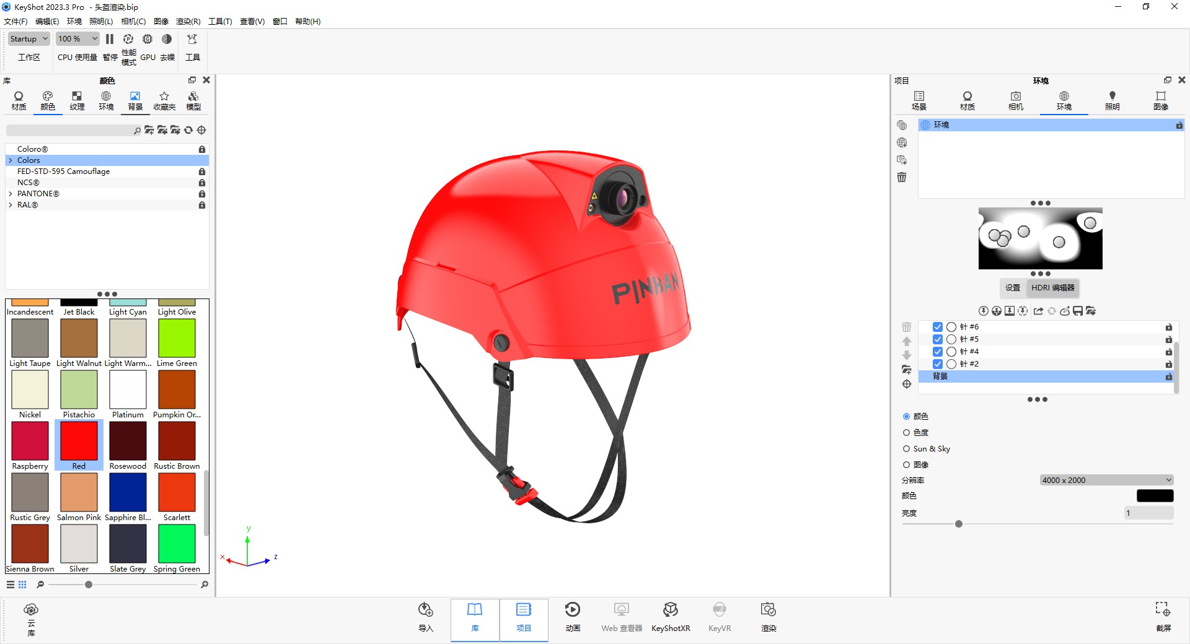Toggle performance mode (性能模式) icon
The image size is (1190, 644).
(128, 39)
